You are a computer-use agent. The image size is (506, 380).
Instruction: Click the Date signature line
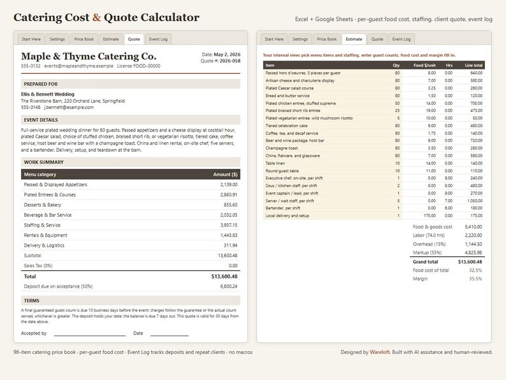pyautogui.click(x=170, y=335)
